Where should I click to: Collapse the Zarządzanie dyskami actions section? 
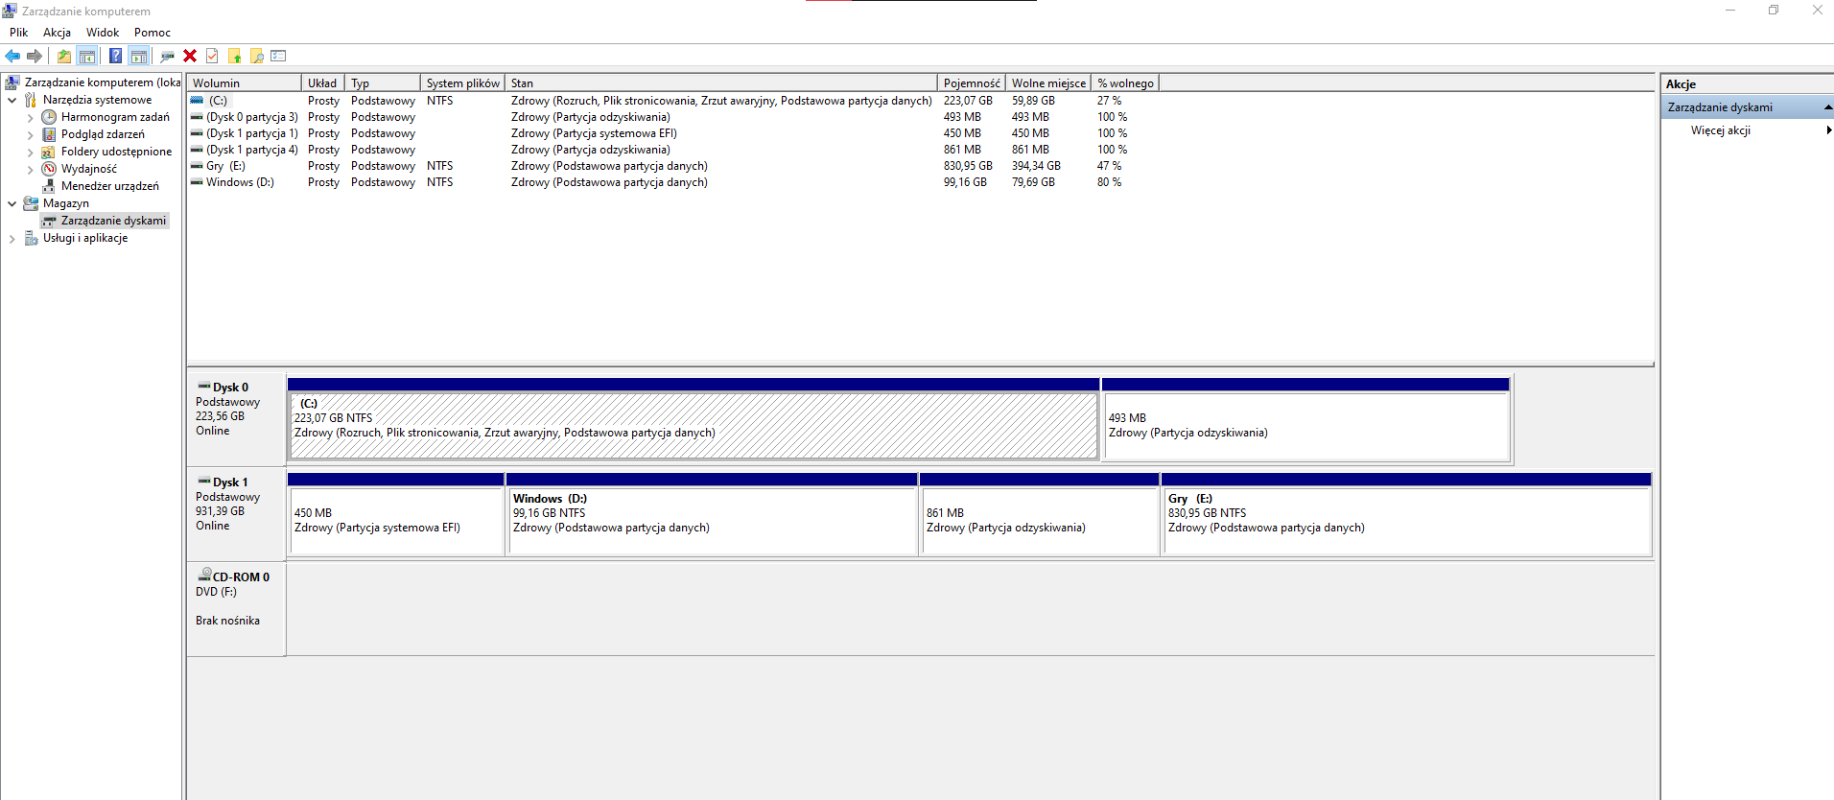tap(1827, 107)
